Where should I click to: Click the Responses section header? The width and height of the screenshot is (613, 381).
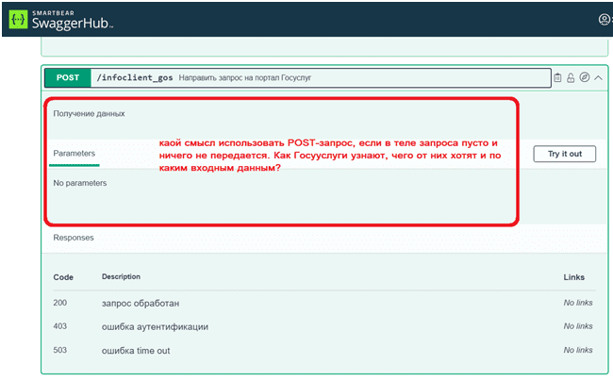(x=74, y=238)
